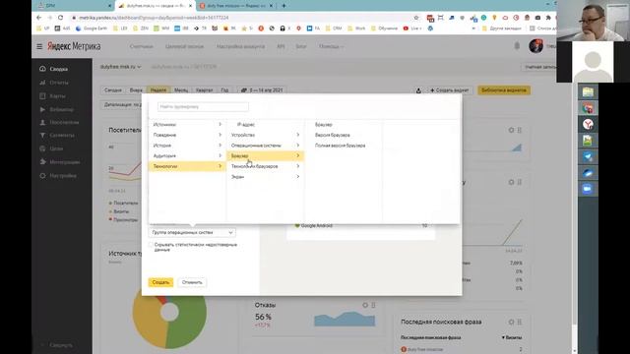Toggle Скрывать статистически недостоверные данные checkbox
This screenshot has width=630, height=354.
pos(151,245)
